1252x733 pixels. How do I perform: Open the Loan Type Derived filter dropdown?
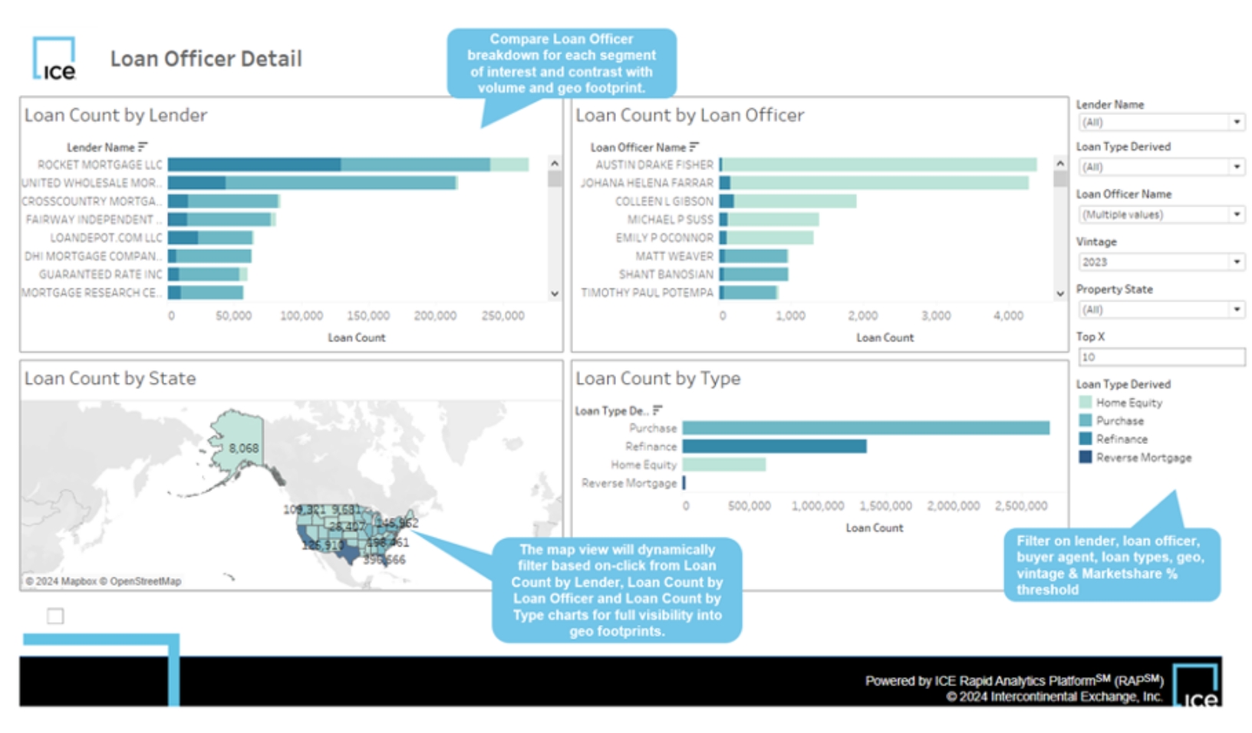(x=1161, y=166)
